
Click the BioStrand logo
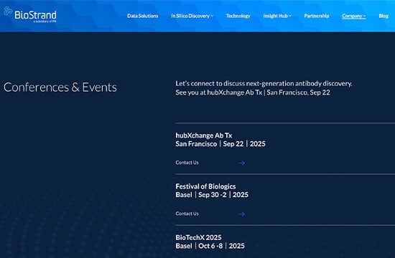[x=30, y=14]
